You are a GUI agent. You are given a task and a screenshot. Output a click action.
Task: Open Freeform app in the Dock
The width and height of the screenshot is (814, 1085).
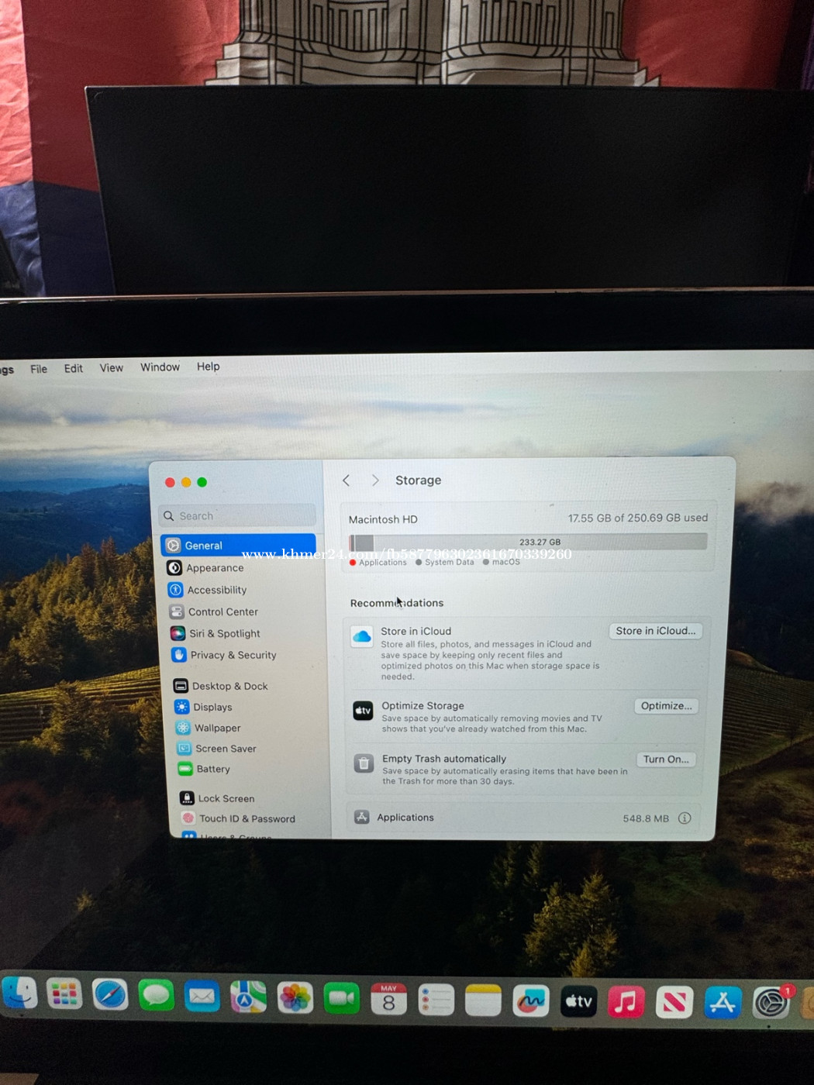click(531, 1001)
